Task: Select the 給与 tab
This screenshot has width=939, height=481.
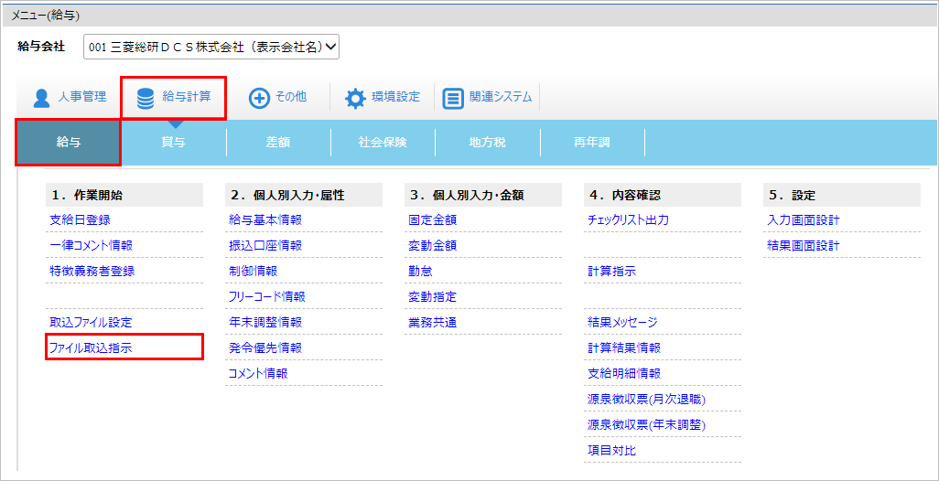Action: (x=69, y=143)
